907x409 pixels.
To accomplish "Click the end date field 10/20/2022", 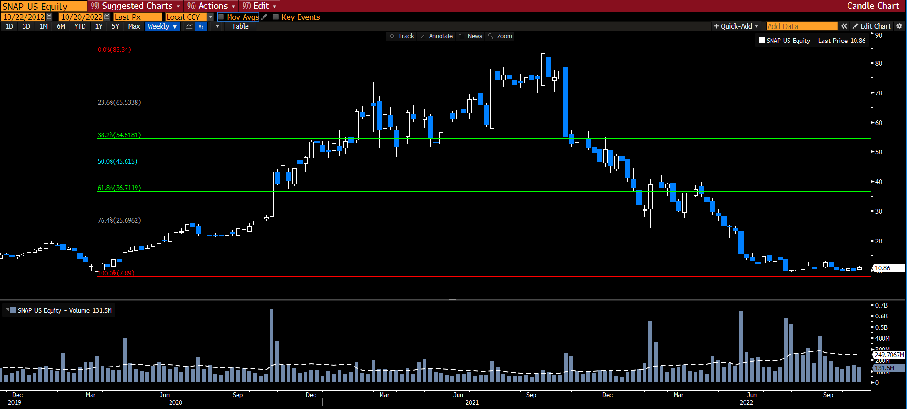I will (x=81, y=17).
